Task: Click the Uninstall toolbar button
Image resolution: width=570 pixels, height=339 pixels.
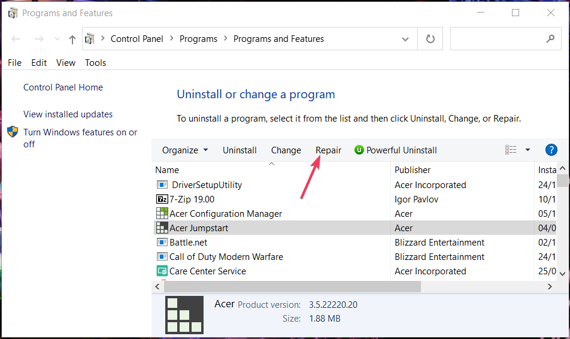Action: click(239, 150)
